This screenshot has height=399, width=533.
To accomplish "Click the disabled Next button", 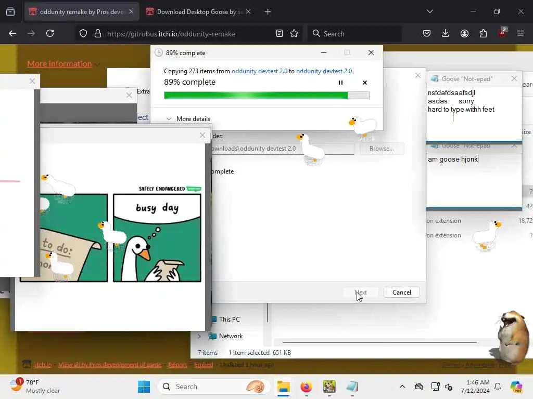I will pyautogui.click(x=361, y=292).
